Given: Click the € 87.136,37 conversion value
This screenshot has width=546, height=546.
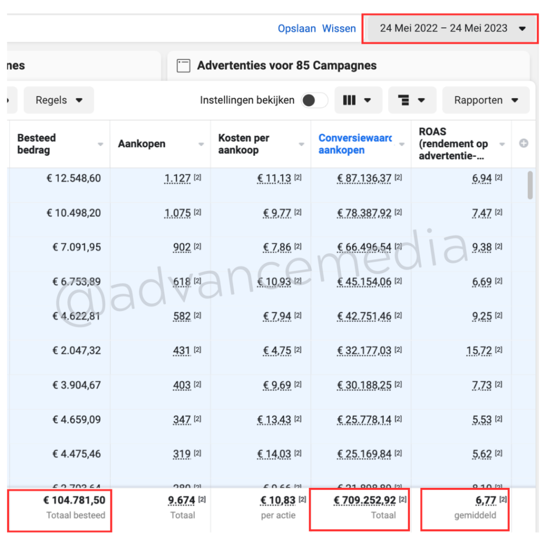Looking at the screenshot, I should click(364, 179).
